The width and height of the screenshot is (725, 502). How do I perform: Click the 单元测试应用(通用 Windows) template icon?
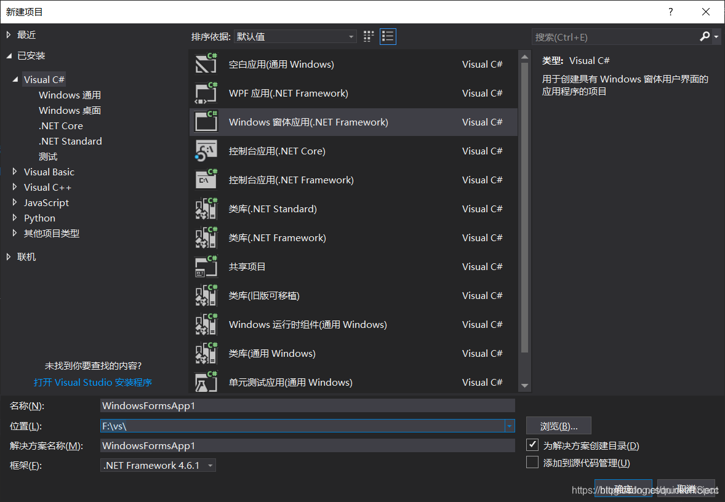click(x=206, y=382)
